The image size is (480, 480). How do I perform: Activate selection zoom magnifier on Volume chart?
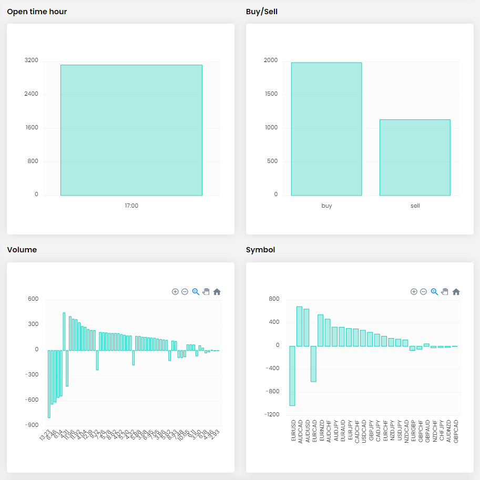196,292
